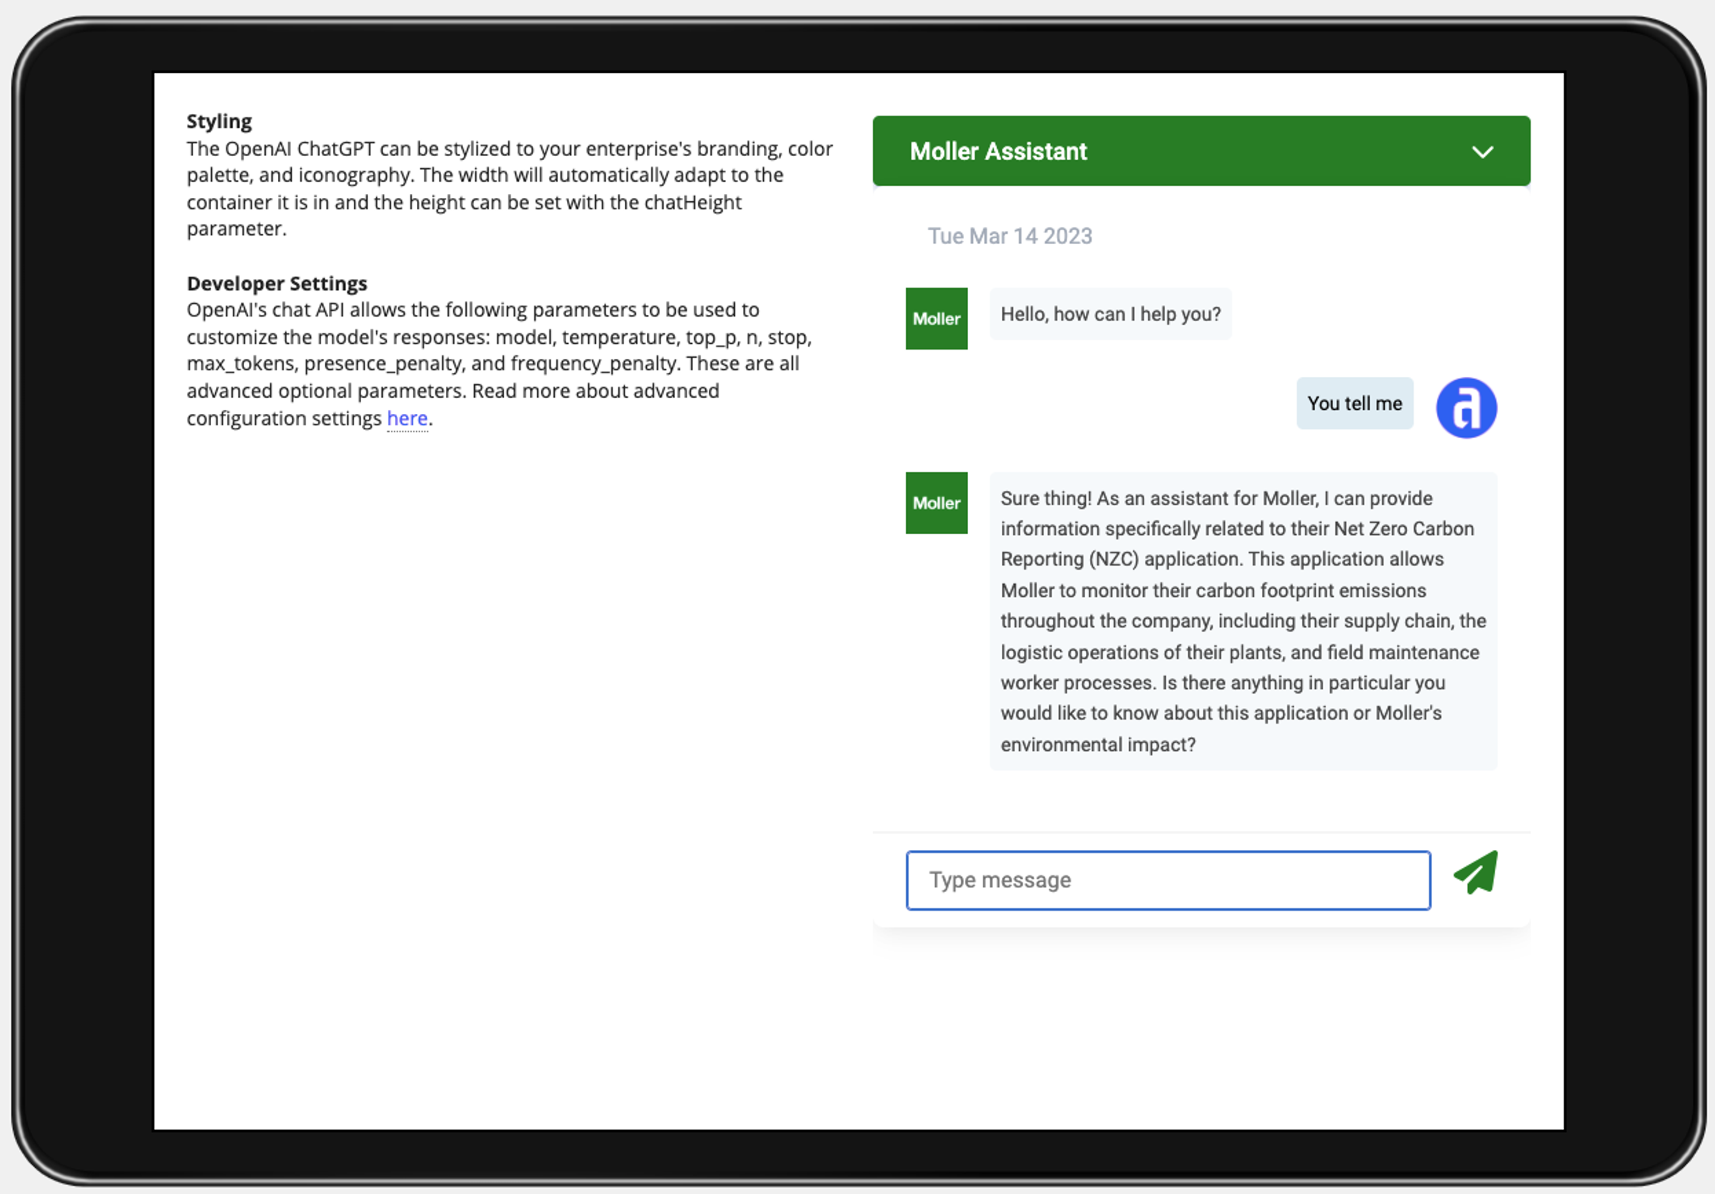1715x1194 pixels.
Task: Click the 'Sure thing!' assistant response bubble
Action: pos(1243,621)
